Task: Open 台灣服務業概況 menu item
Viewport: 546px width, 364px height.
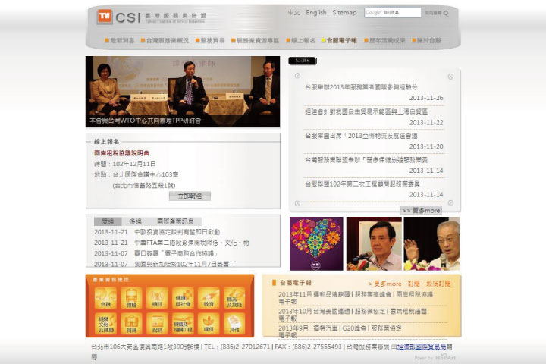Action: (167, 40)
